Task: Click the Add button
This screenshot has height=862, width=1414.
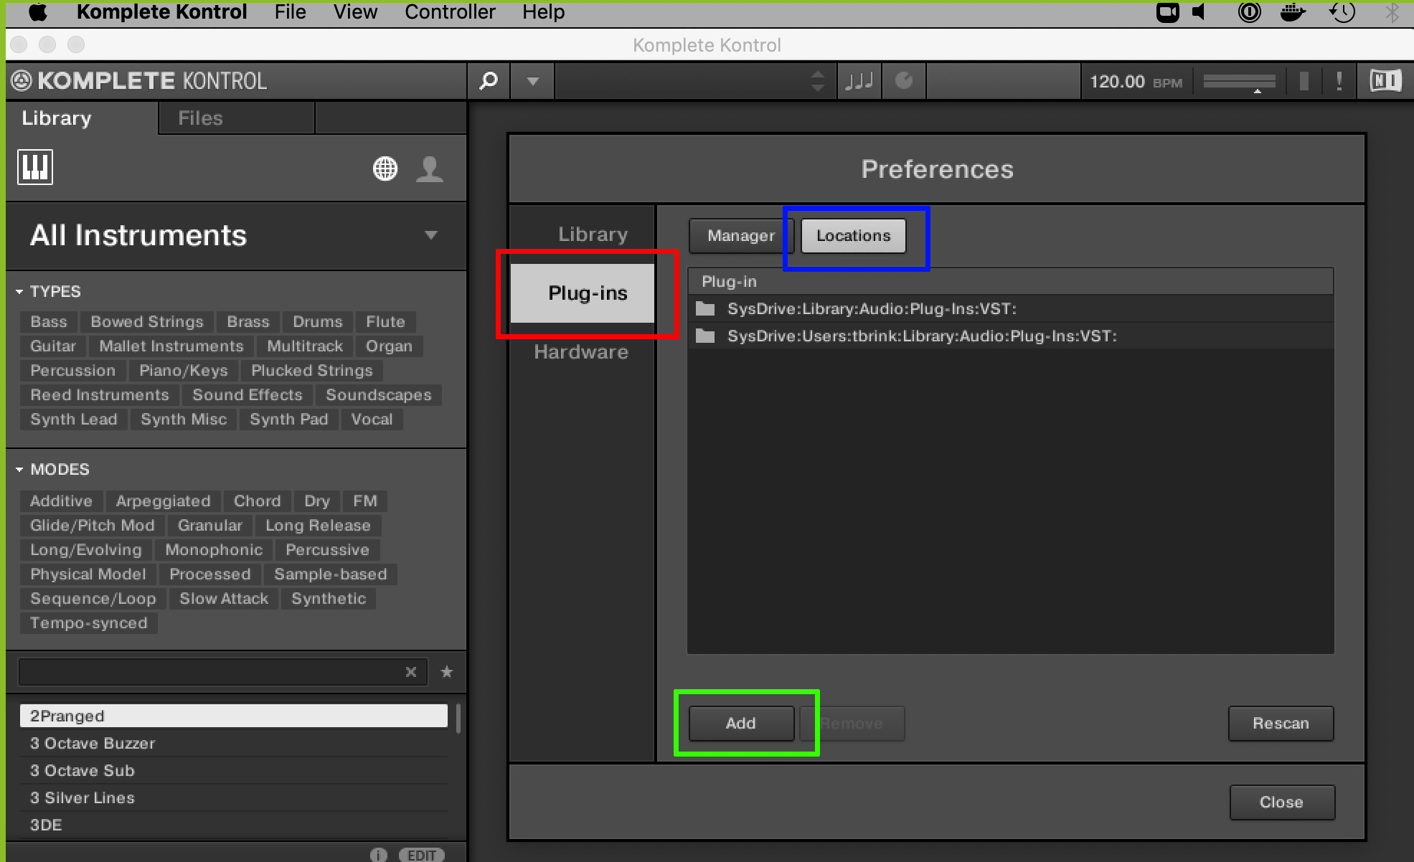Action: 741,724
